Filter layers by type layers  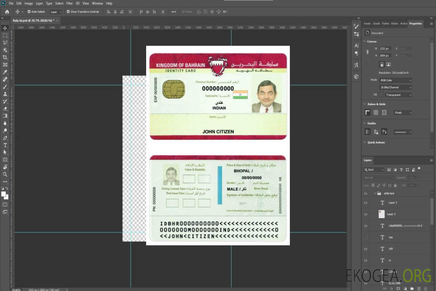click(x=401, y=170)
